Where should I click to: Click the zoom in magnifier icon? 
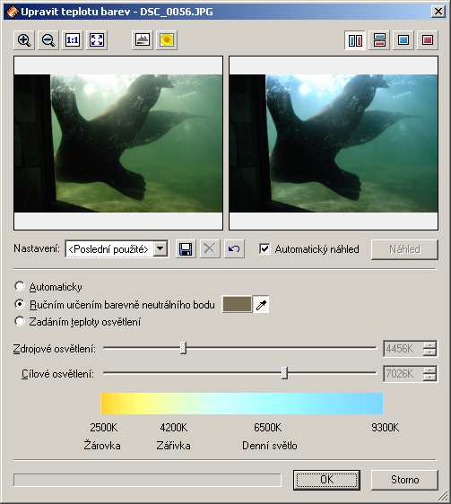(x=24, y=40)
